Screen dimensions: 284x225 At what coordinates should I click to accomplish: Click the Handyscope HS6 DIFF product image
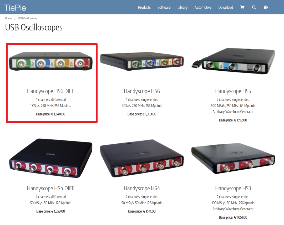(51, 61)
